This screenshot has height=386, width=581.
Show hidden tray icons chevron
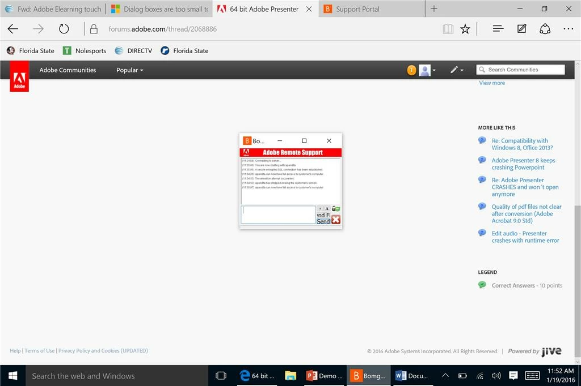coord(445,376)
